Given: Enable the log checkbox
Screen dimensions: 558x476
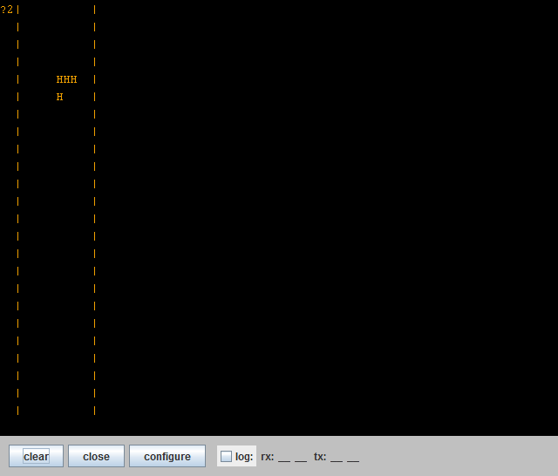Looking at the screenshot, I should click(226, 457).
